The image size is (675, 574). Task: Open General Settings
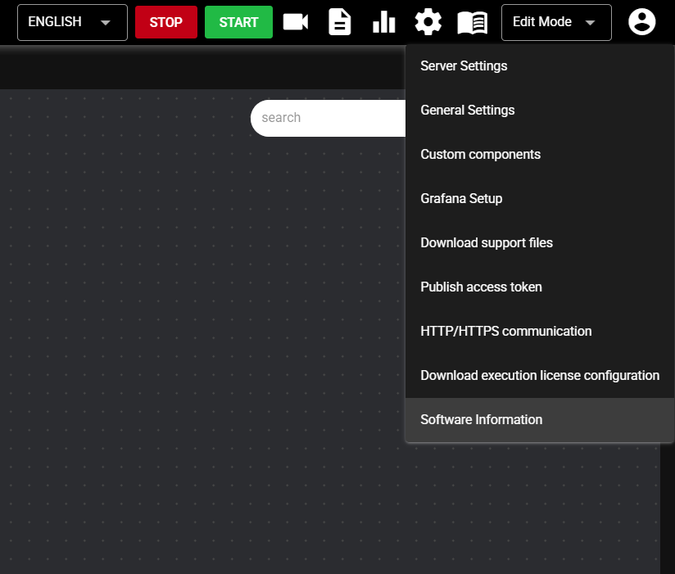[467, 110]
